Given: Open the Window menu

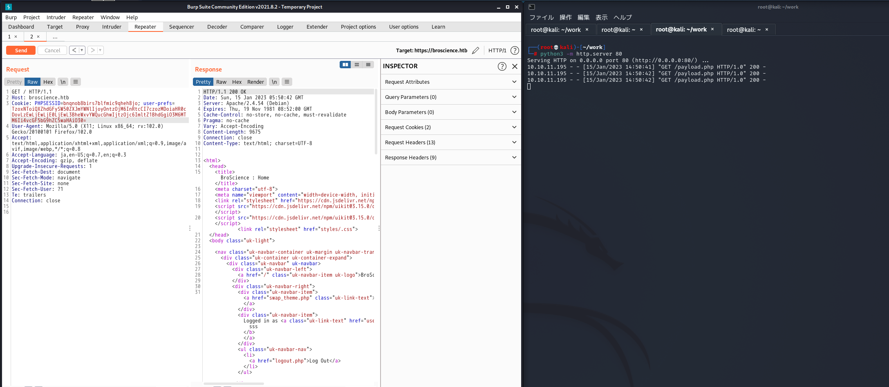Looking at the screenshot, I should tap(110, 17).
